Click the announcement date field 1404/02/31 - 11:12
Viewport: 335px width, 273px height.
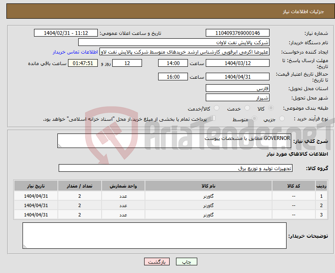pos(66,33)
